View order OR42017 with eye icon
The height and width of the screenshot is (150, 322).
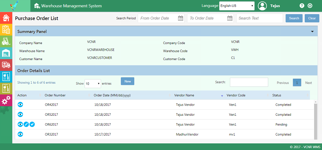[x=20, y=105]
